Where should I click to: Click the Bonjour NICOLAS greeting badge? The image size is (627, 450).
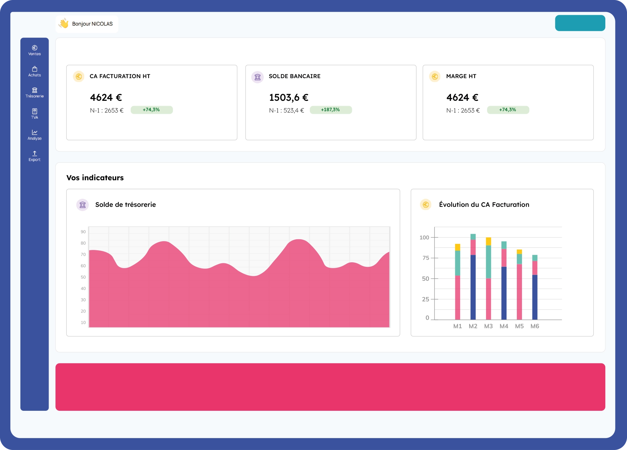pos(92,24)
